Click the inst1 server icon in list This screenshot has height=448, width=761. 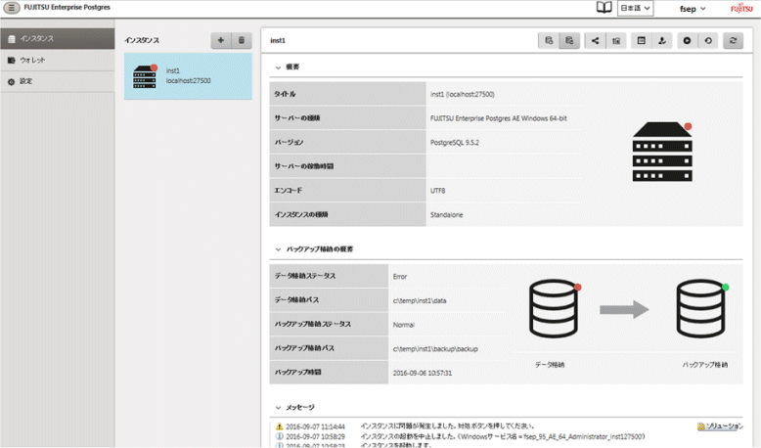point(145,76)
